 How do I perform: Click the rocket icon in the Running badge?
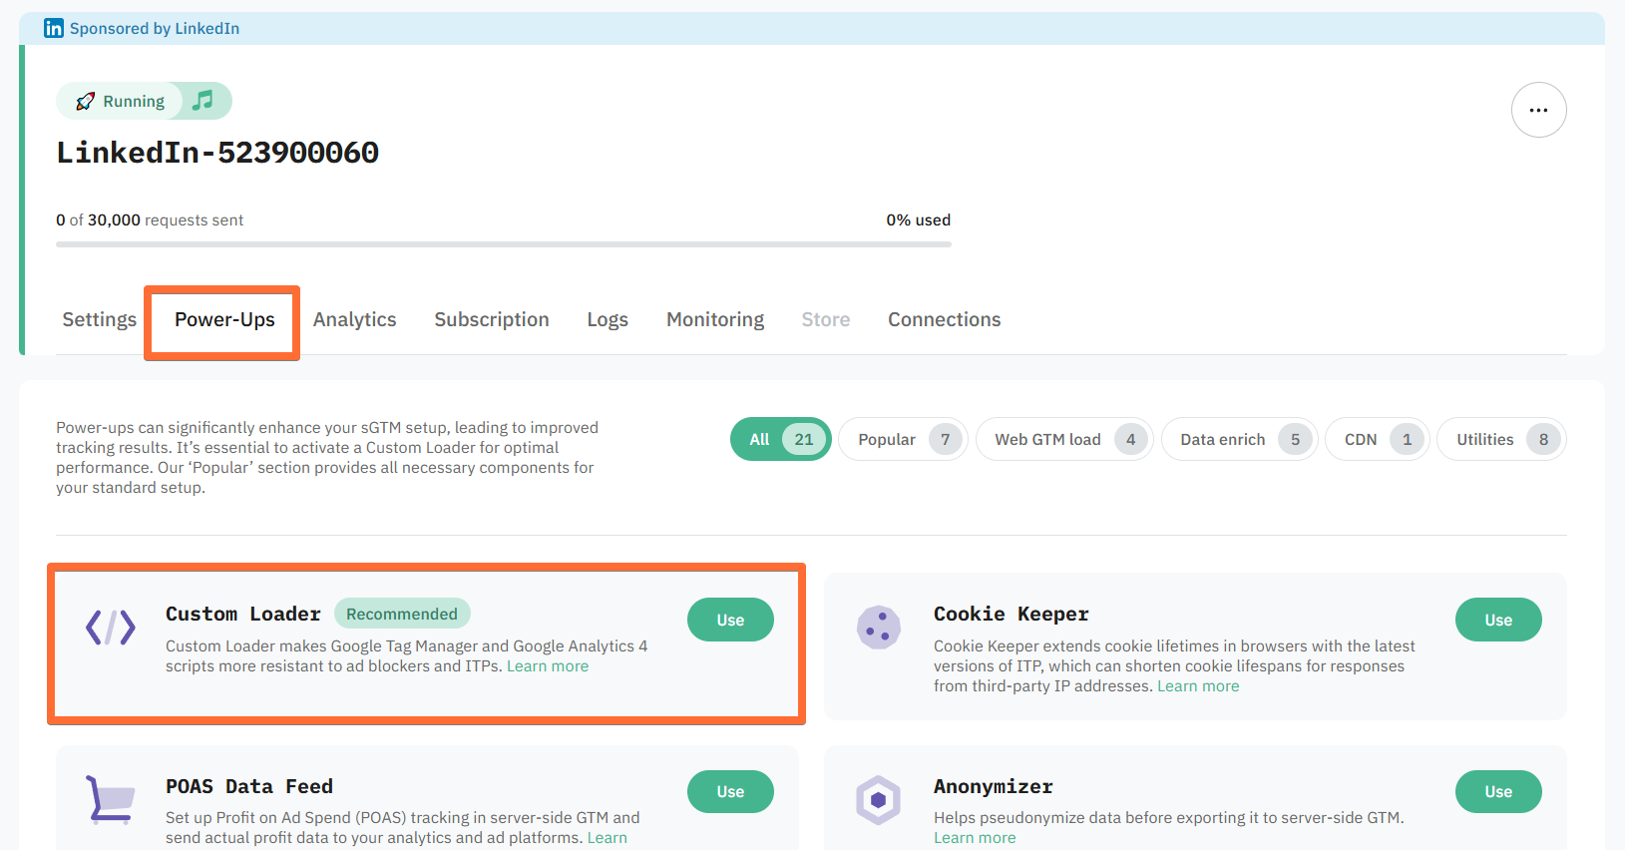tap(86, 101)
